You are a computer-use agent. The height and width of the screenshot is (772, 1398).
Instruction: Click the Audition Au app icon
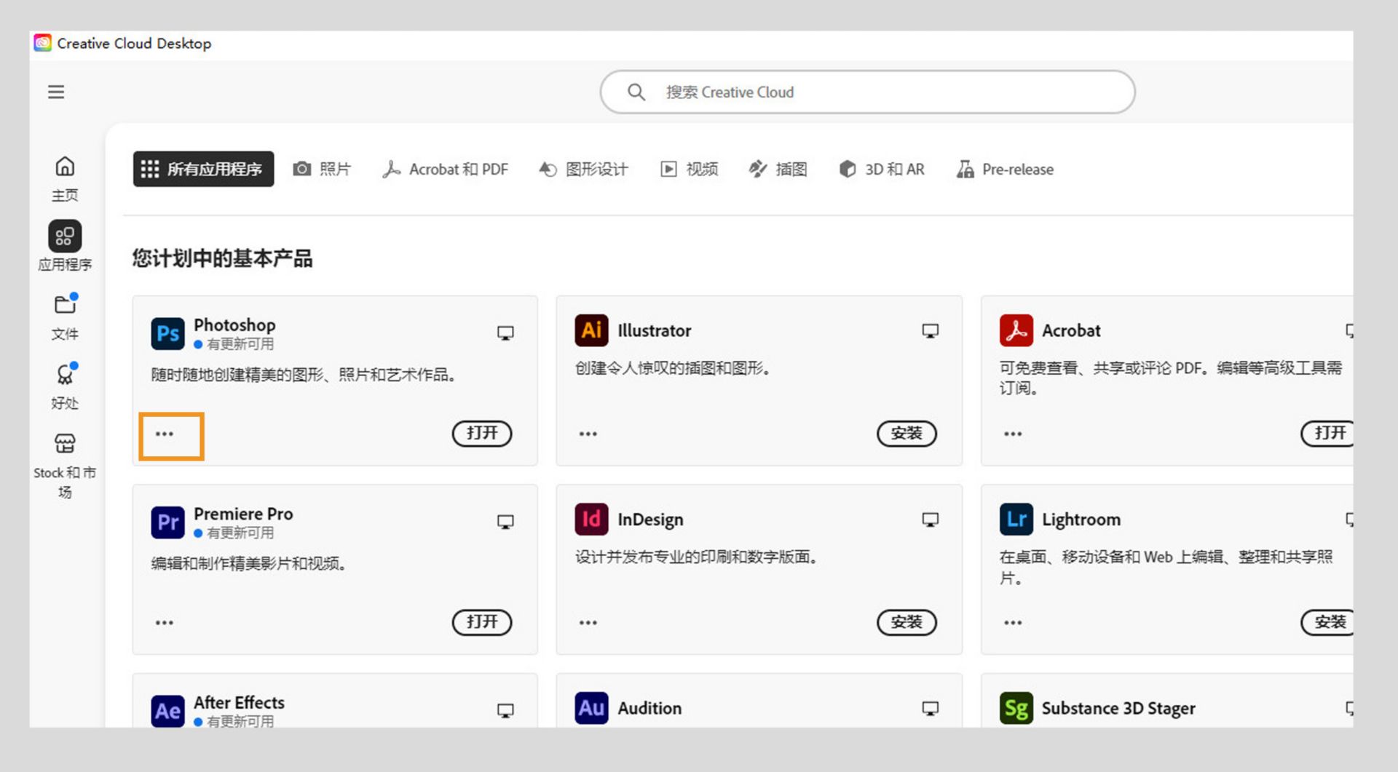click(x=591, y=708)
